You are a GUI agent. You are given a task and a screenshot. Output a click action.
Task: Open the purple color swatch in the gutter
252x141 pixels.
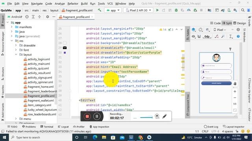(65, 52)
